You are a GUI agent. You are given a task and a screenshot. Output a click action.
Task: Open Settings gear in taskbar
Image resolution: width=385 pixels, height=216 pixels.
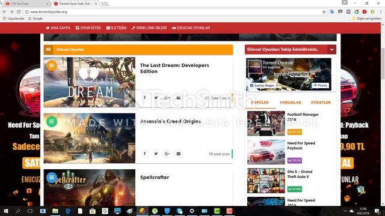(x=192, y=211)
